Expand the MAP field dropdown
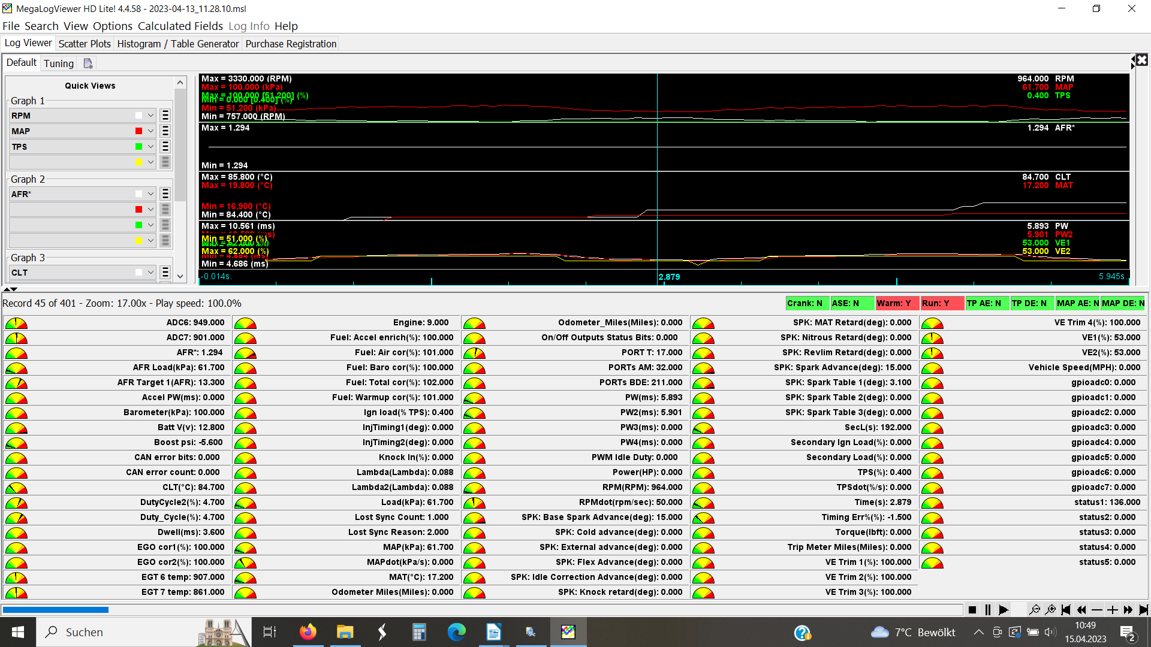The height and width of the screenshot is (647, 1151). [x=150, y=131]
